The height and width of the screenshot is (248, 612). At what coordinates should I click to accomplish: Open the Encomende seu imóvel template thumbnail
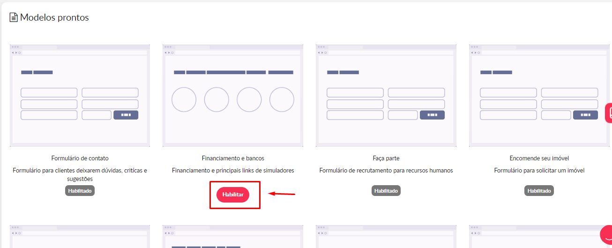(x=539, y=96)
